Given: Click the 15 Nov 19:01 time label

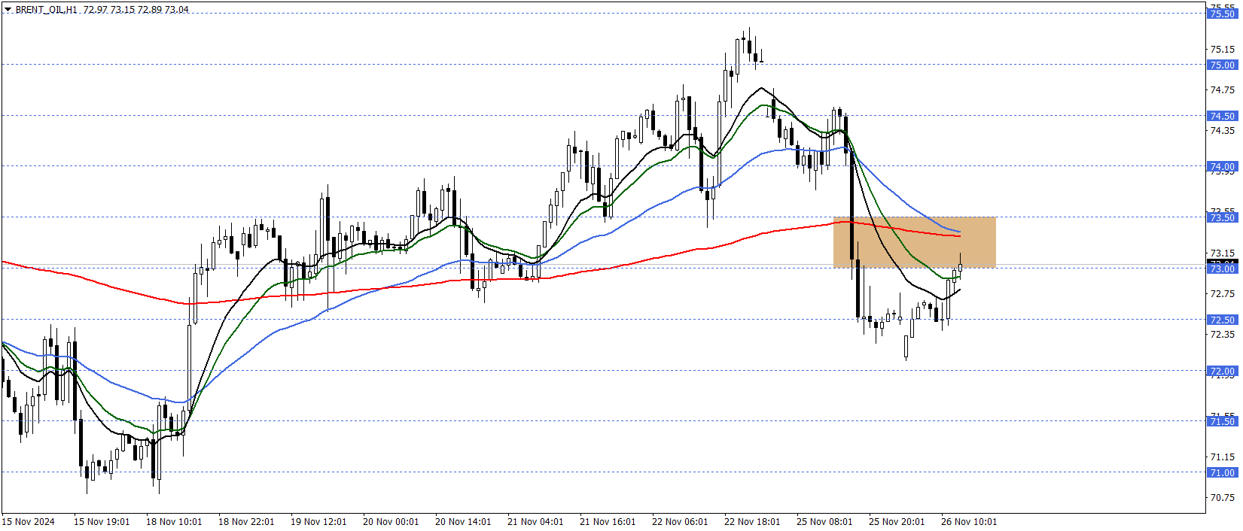Looking at the screenshot, I should coord(102,522).
